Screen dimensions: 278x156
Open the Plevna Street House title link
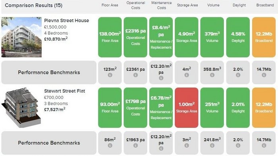pyautogui.click(x=66, y=21)
